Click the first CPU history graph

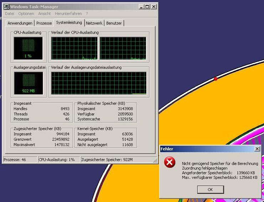74,48
